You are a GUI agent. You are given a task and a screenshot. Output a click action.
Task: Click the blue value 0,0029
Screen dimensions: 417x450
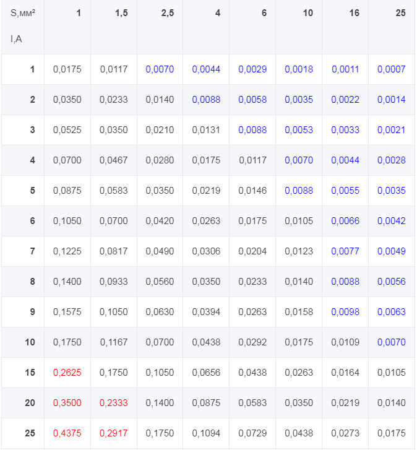pyautogui.click(x=252, y=69)
